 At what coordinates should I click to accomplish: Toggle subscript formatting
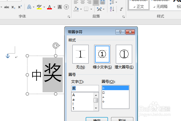pyautogui.click(x=13, y=7)
